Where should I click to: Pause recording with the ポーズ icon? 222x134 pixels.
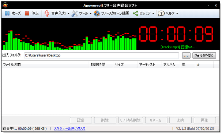7,14
